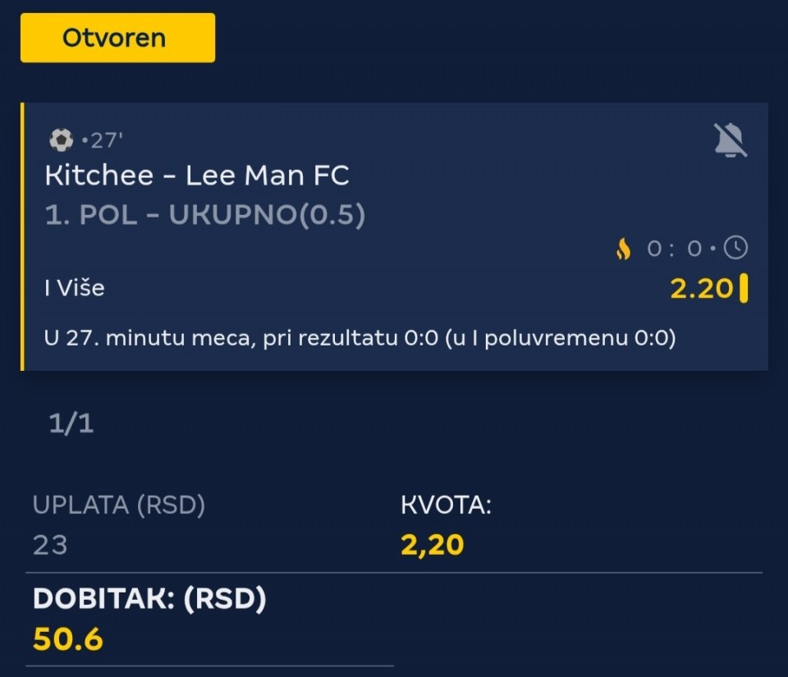
Task: Click the live score 0 : 0
Action: [674, 248]
